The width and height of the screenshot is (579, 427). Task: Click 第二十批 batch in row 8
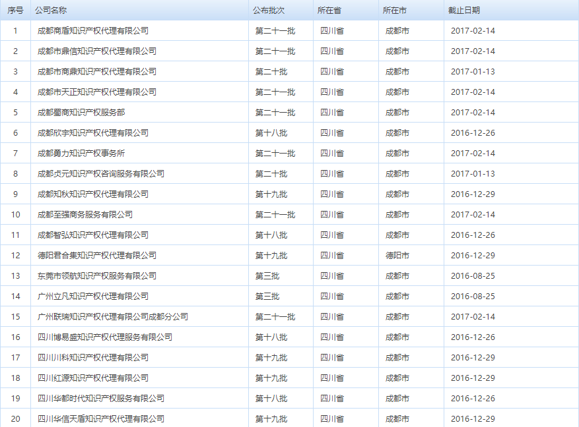[271, 174]
